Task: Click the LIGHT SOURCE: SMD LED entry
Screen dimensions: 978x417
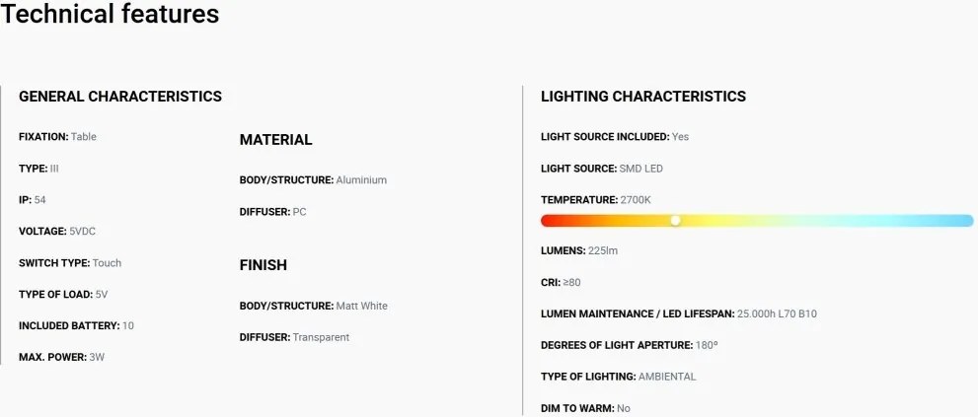Action: click(602, 169)
